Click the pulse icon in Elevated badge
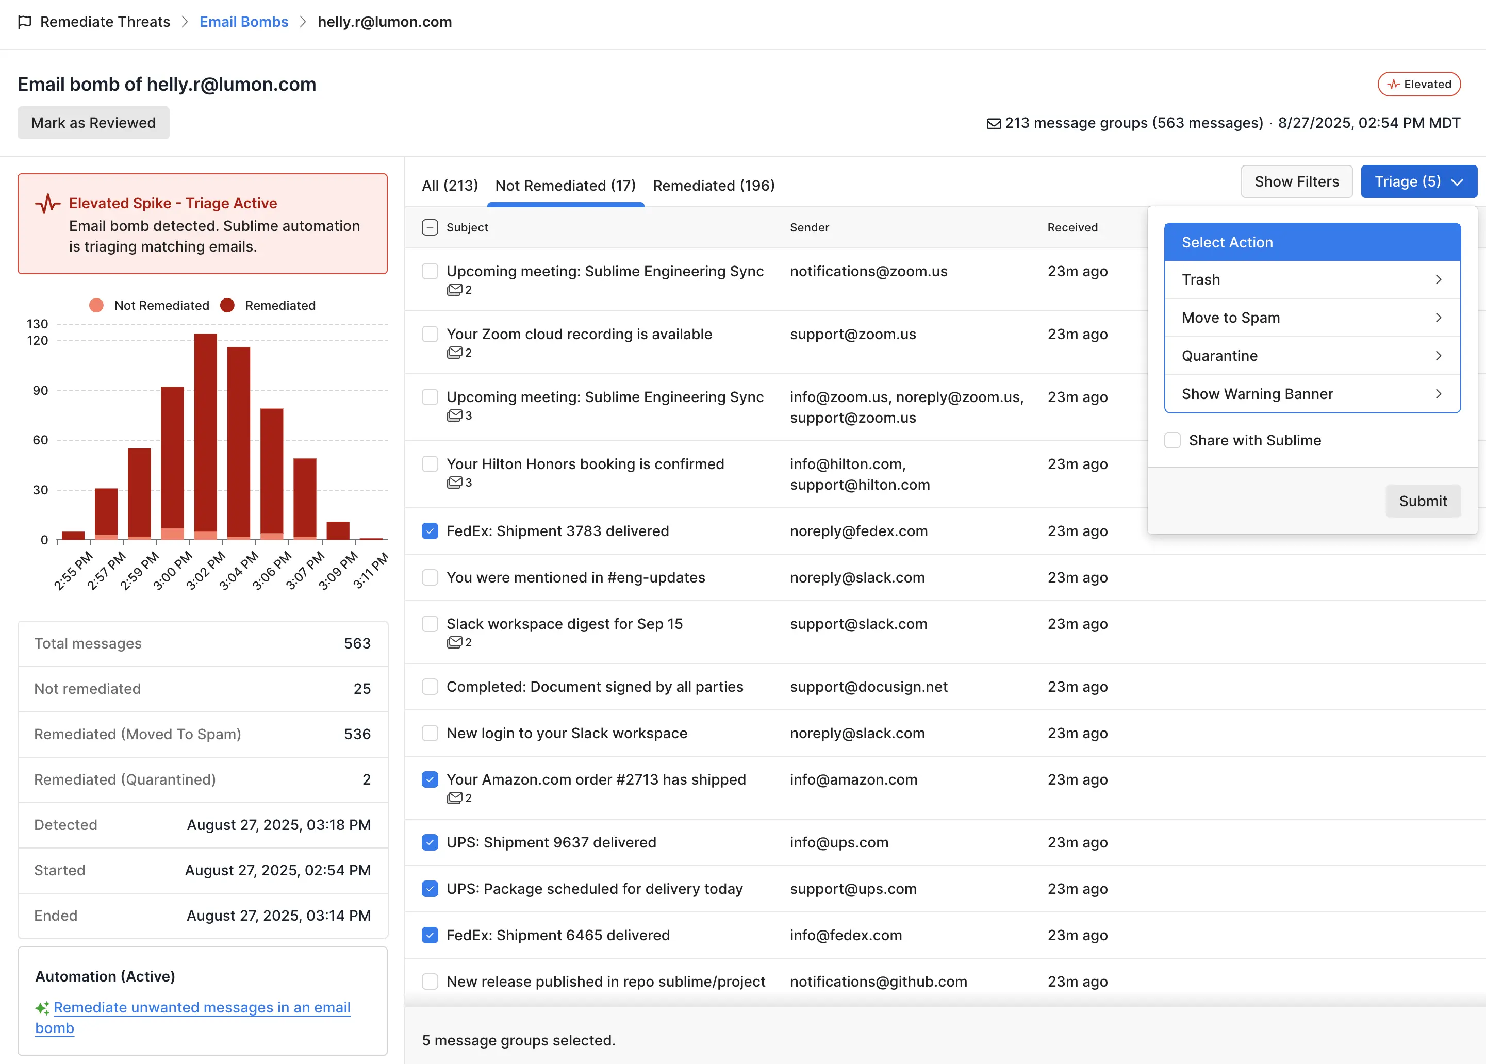This screenshot has width=1486, height=1064. (x=1394, y=85)
